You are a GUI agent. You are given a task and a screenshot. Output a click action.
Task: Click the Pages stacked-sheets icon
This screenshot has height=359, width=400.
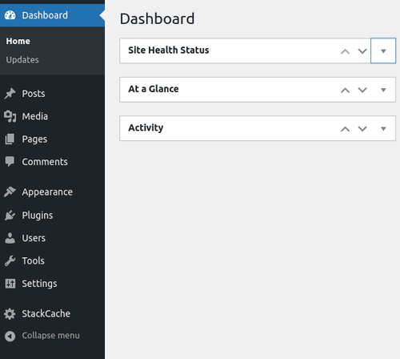pyautogui.click(x=10, y=139)
